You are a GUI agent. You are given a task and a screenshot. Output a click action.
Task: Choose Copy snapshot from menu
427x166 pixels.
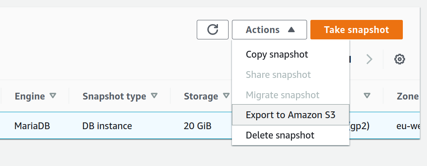point(290,54)
